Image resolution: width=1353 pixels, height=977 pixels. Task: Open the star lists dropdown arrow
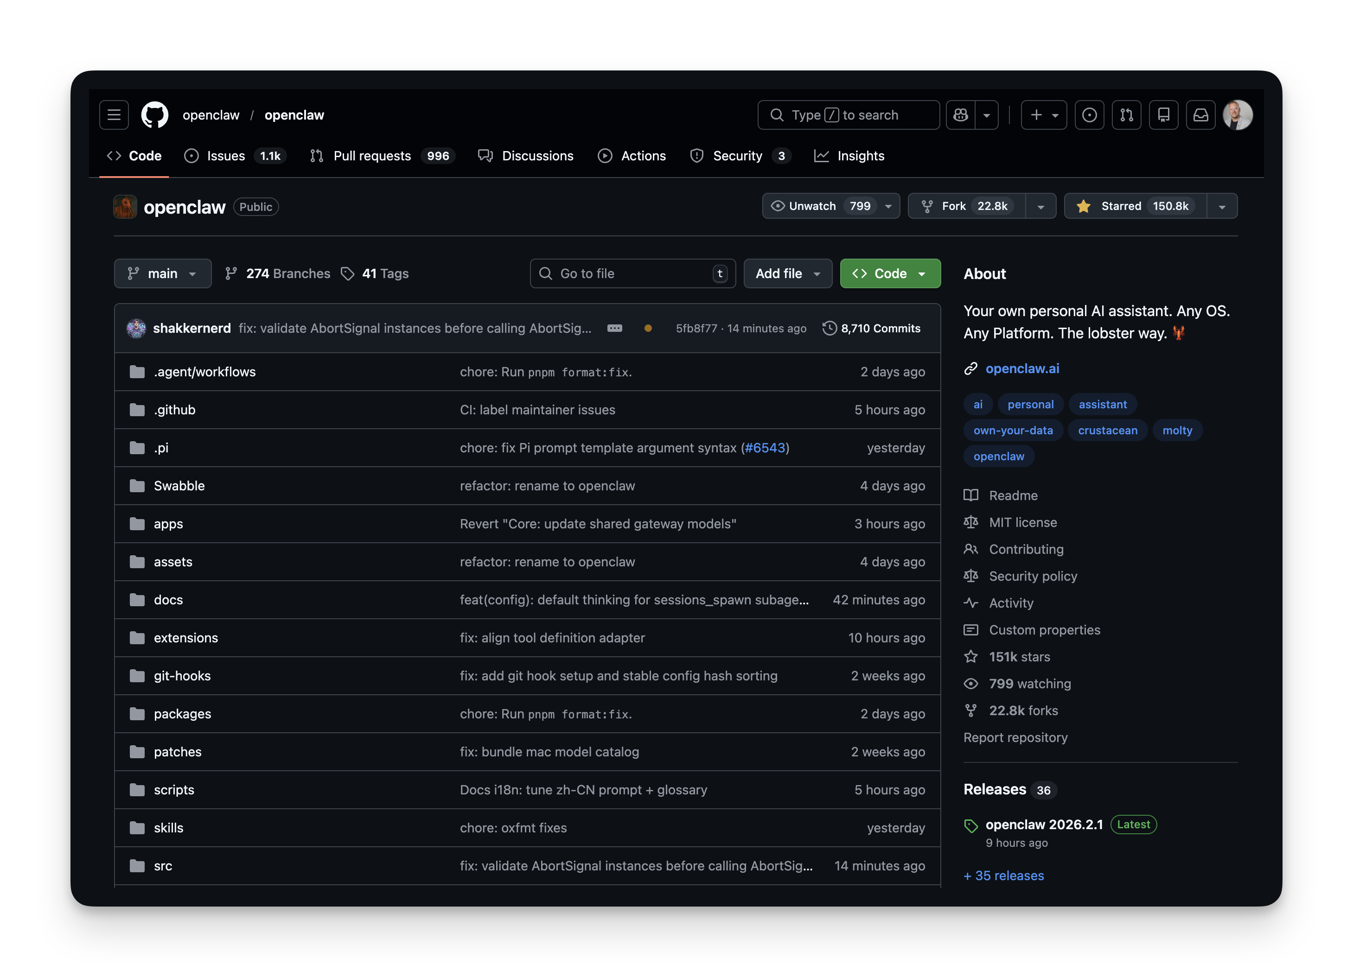[1222, 206]
